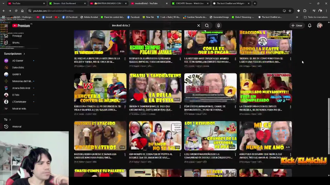
Task: Click the magnifier search button
Action: [x=207, y=25]
